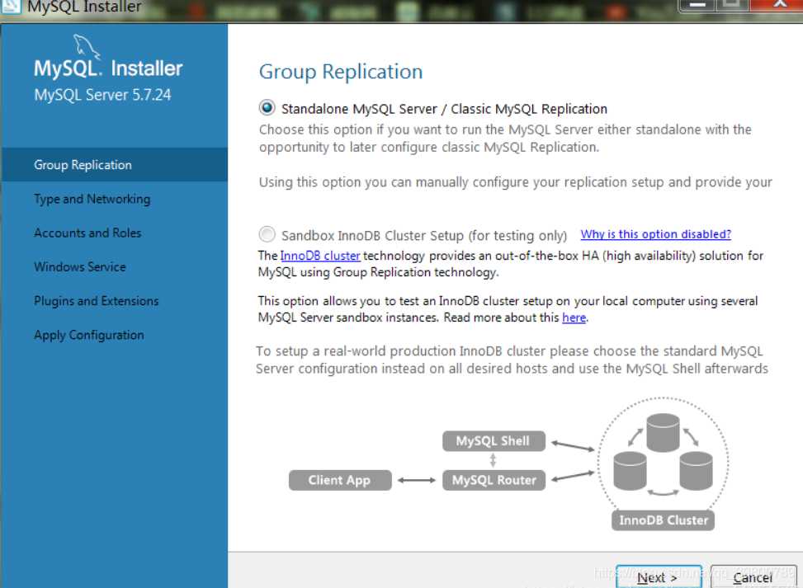Click the Client App diagram box
The height and width of the screenshot is (588, 803).
[x=340, y=480]
